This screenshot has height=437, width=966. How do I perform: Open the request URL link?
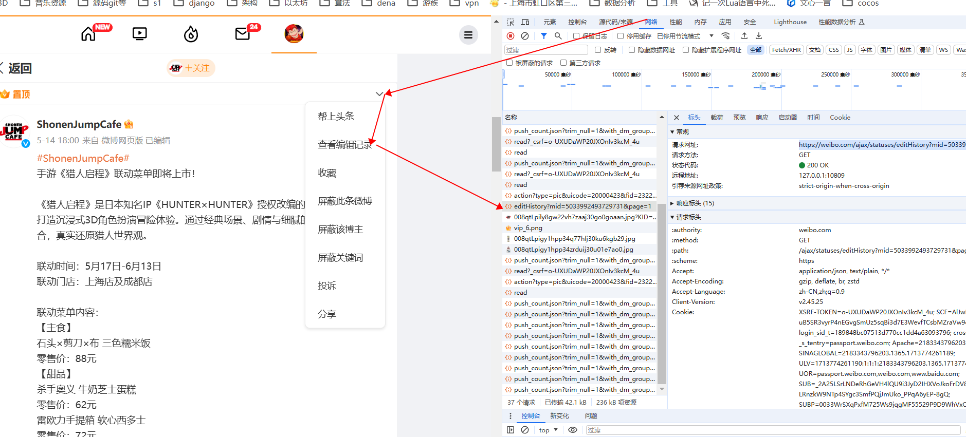tap(882, 145)
